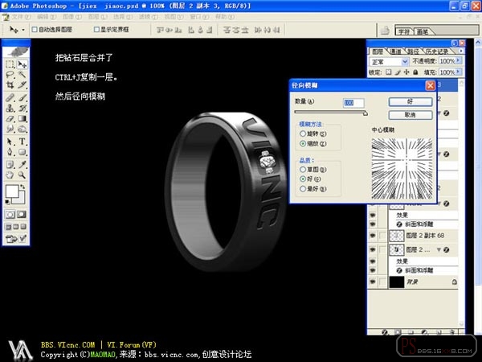Viewport: 482px width, 362px height.
Task: Select the Lasso tool
Action: pyautogui.click(x=10, y=75)
